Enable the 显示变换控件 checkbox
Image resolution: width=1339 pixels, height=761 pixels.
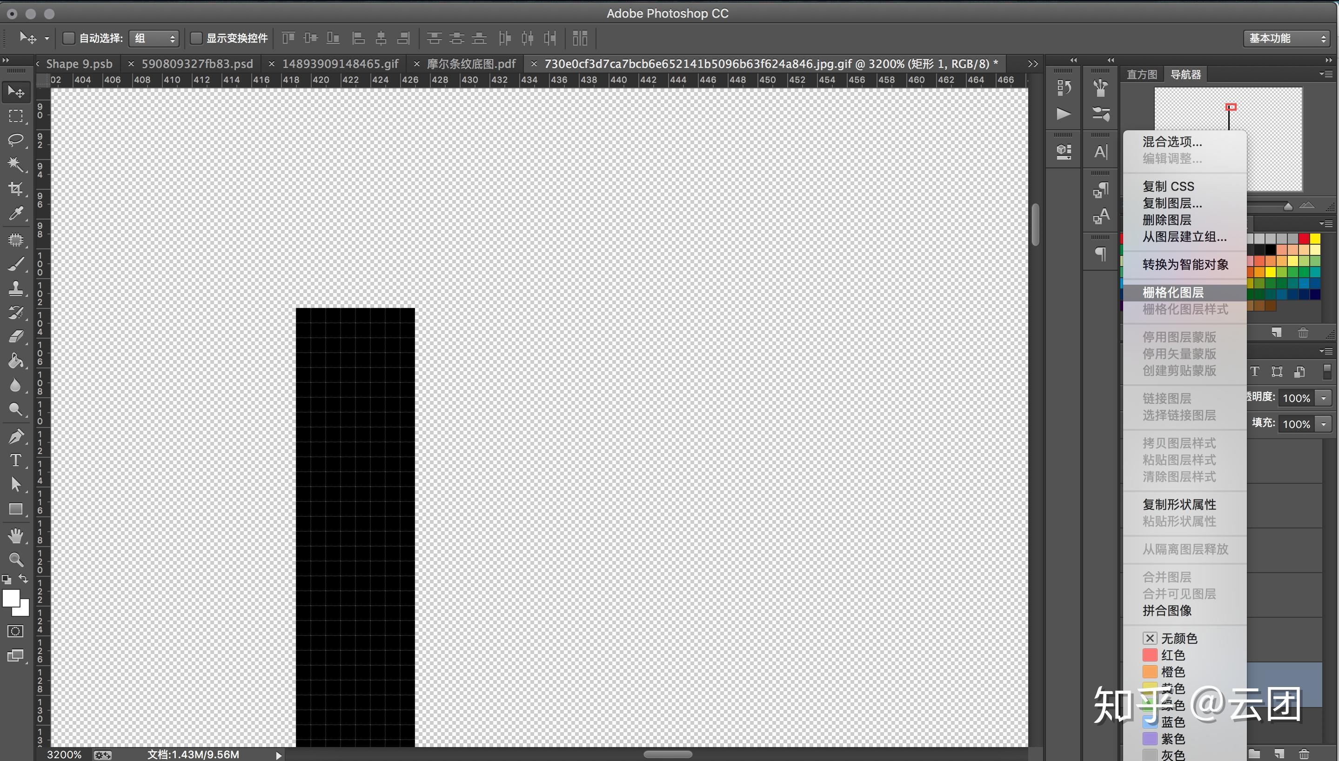[196, 38]
